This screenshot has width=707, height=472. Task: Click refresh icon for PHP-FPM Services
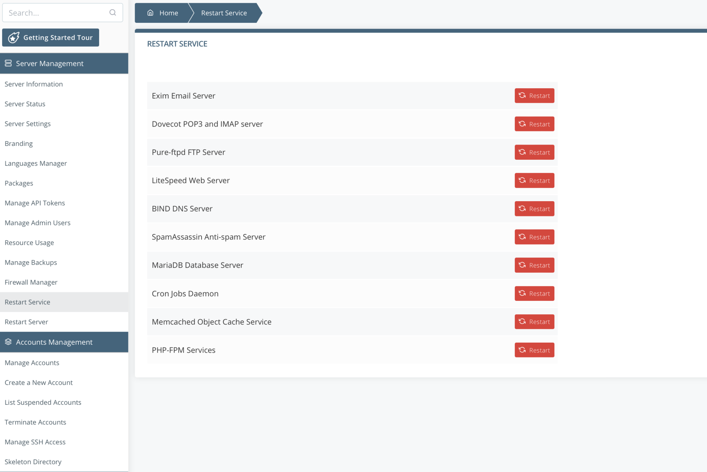click(522, 350)
